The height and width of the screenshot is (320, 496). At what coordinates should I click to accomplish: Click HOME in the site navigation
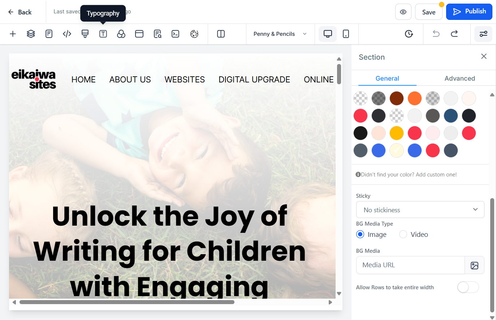point(83,80)
